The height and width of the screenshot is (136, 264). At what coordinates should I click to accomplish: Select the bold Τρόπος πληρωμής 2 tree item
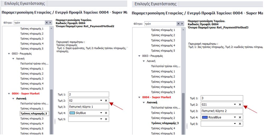click(34, 114)
